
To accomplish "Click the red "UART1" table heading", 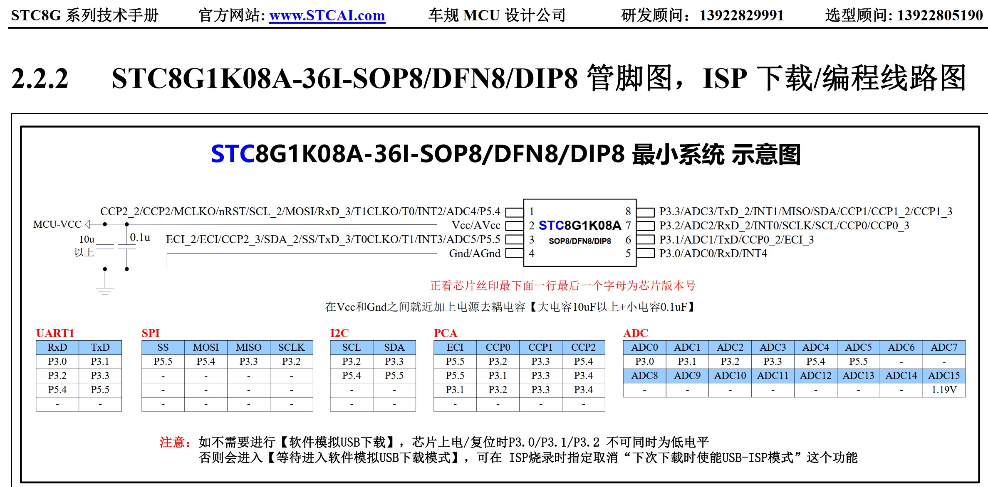I will pyautogui.click(x=55, y=333).
